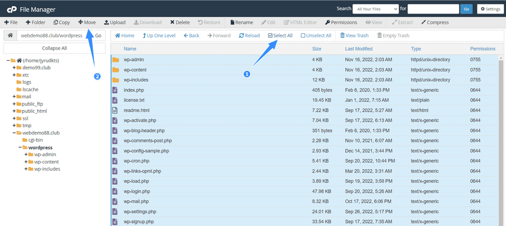Open View Trash
506x226 pixels.
click(354, 35)
